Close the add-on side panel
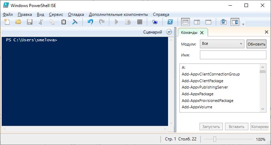Screen dimensions: 271x145 coord(266,32)
